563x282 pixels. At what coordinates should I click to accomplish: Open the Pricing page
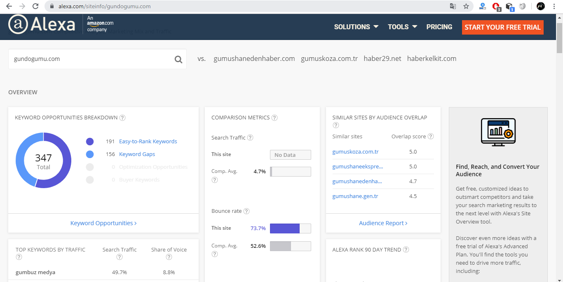439,27
